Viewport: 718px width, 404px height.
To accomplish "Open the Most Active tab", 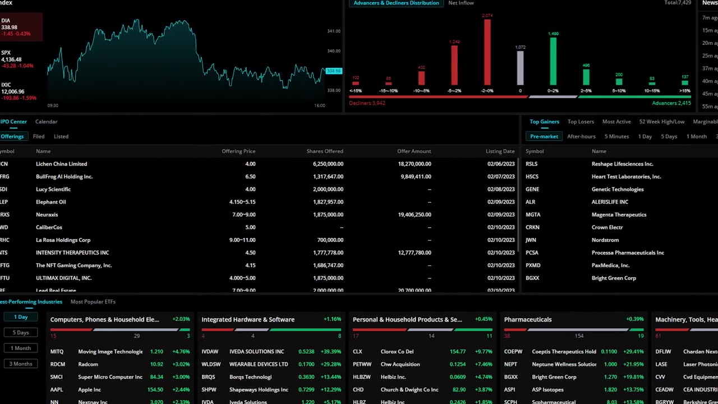I will point(616,122).
